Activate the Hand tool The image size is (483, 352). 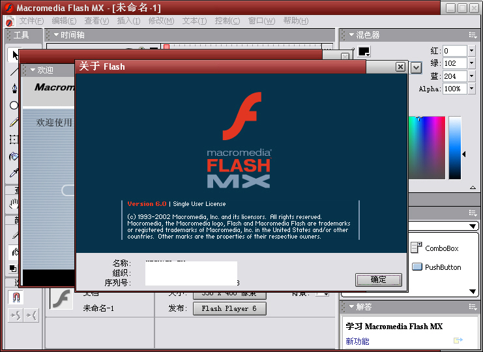(14, 204)
